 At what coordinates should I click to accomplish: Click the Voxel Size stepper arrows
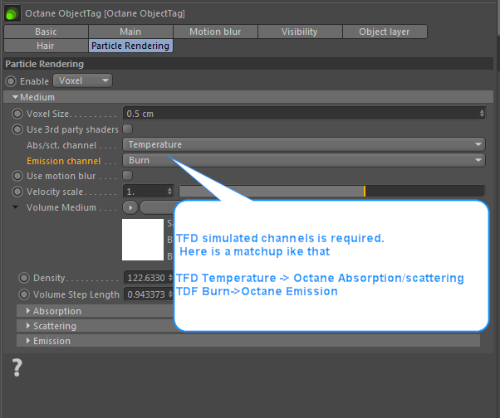[x=482, y=114]
